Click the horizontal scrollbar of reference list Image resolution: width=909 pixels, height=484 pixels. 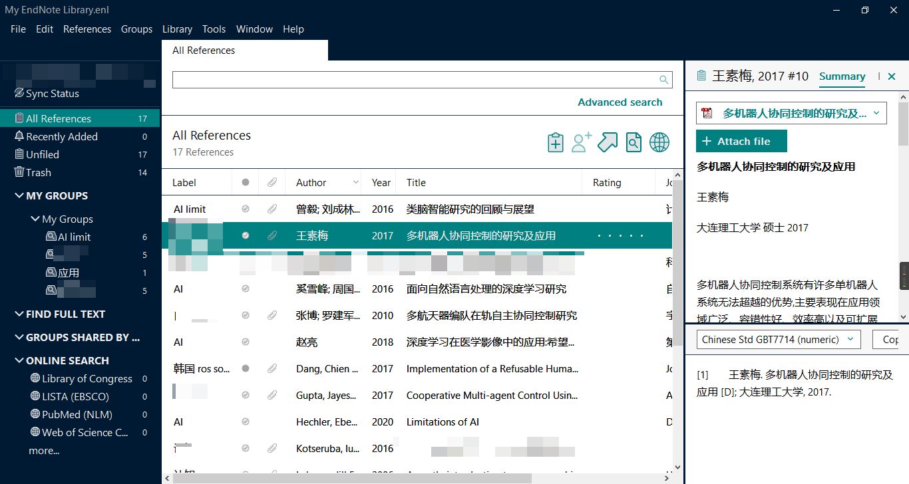[353, 478]
